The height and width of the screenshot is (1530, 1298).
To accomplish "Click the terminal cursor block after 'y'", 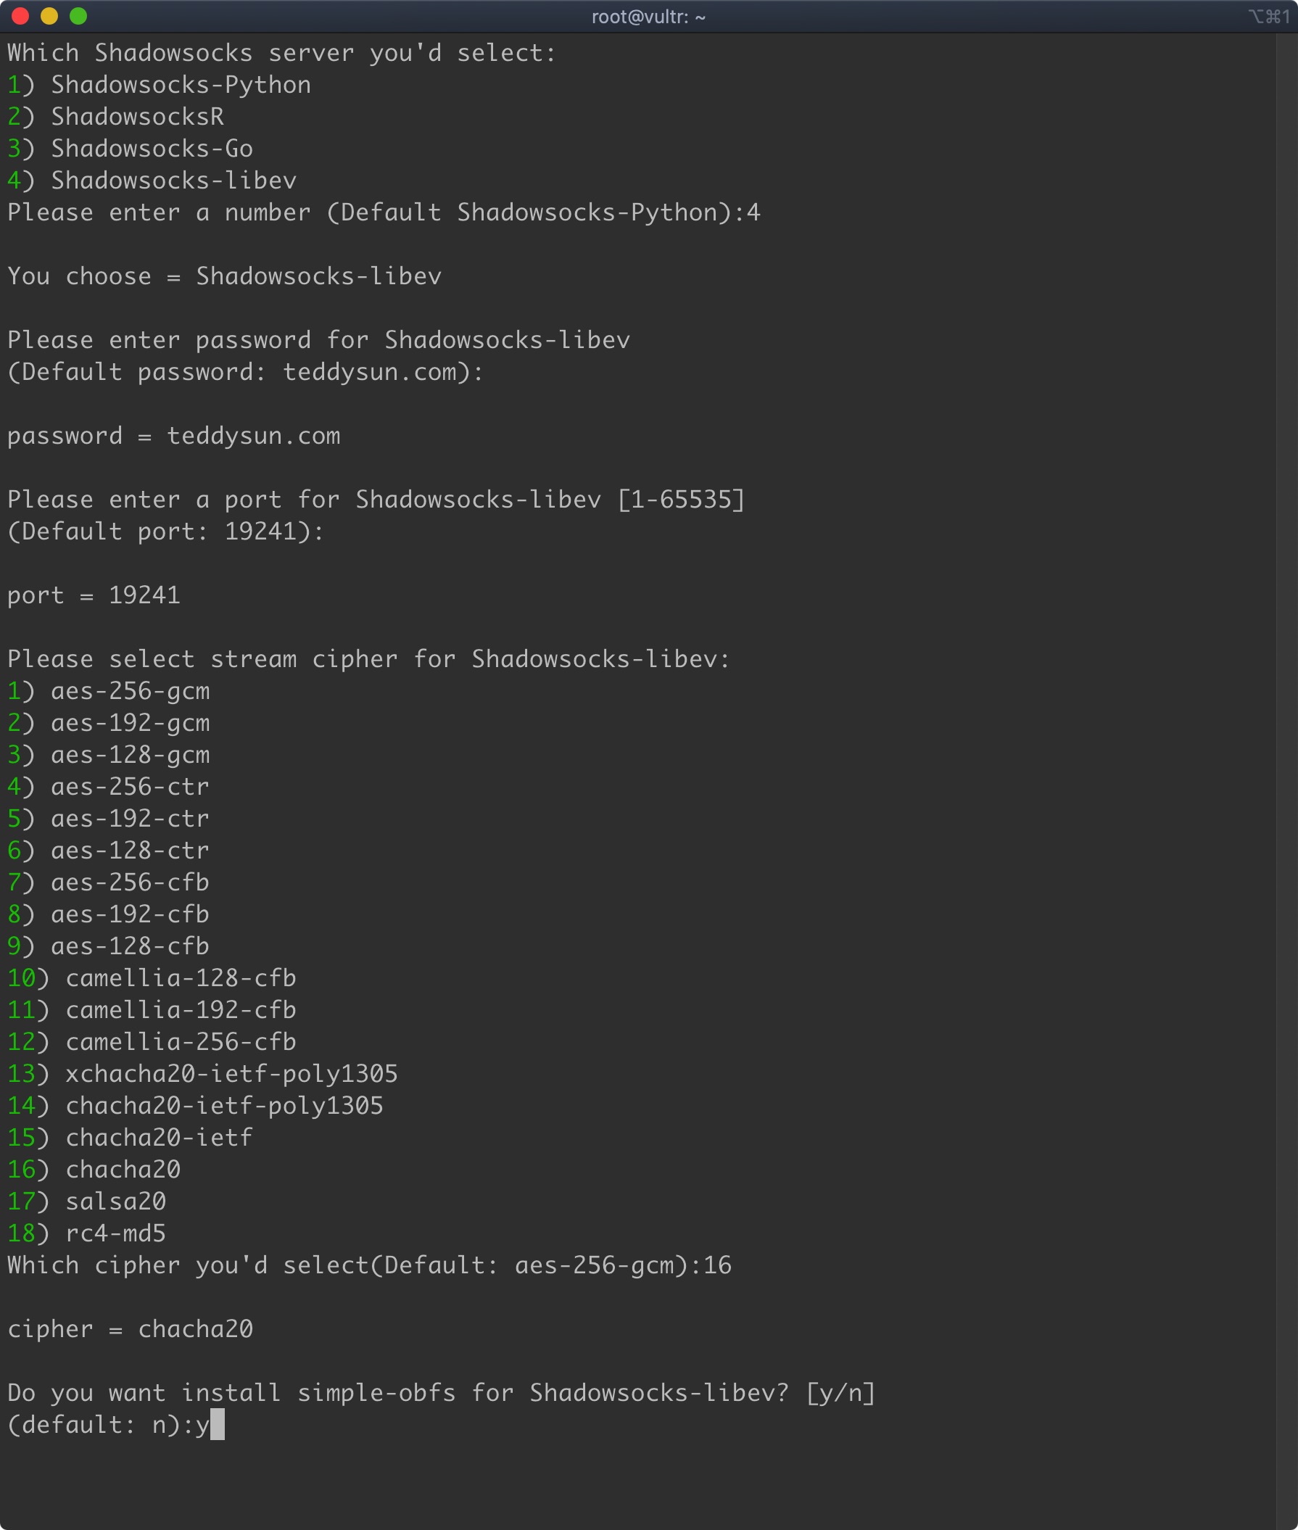I will coord(217,1425).
